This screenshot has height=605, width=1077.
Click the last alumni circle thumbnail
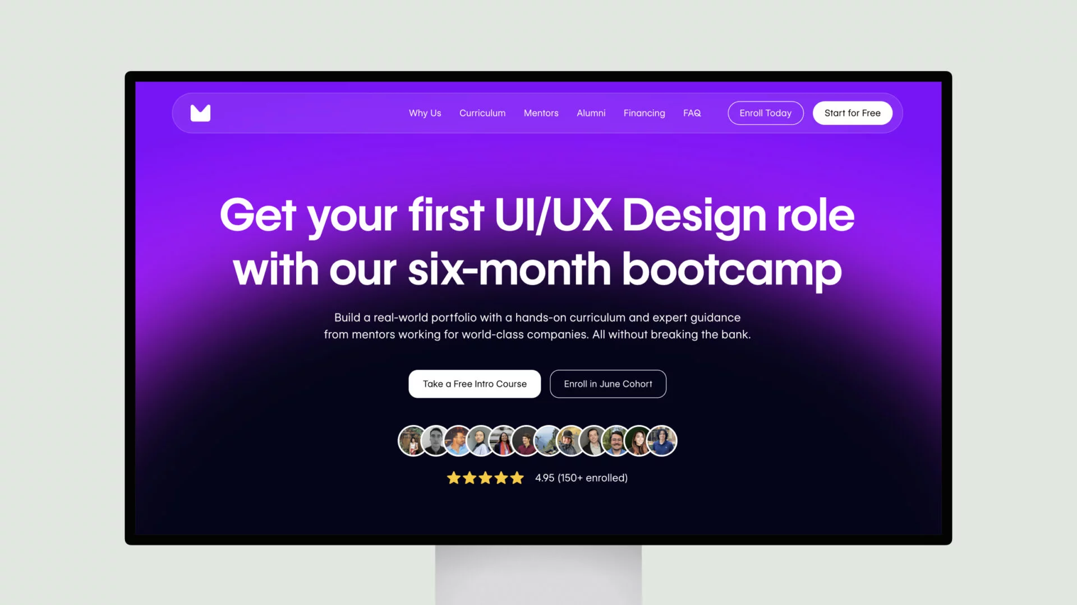[x=661, y=440]
